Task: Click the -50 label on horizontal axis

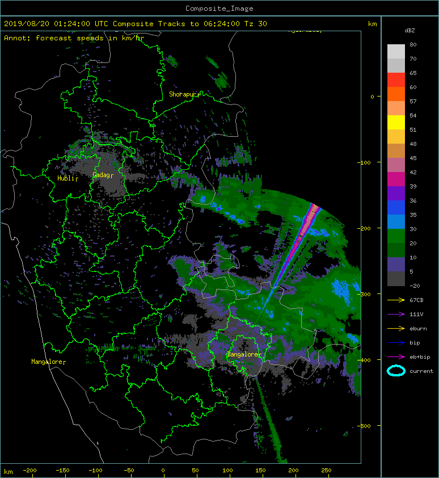Action: (129, 471)
